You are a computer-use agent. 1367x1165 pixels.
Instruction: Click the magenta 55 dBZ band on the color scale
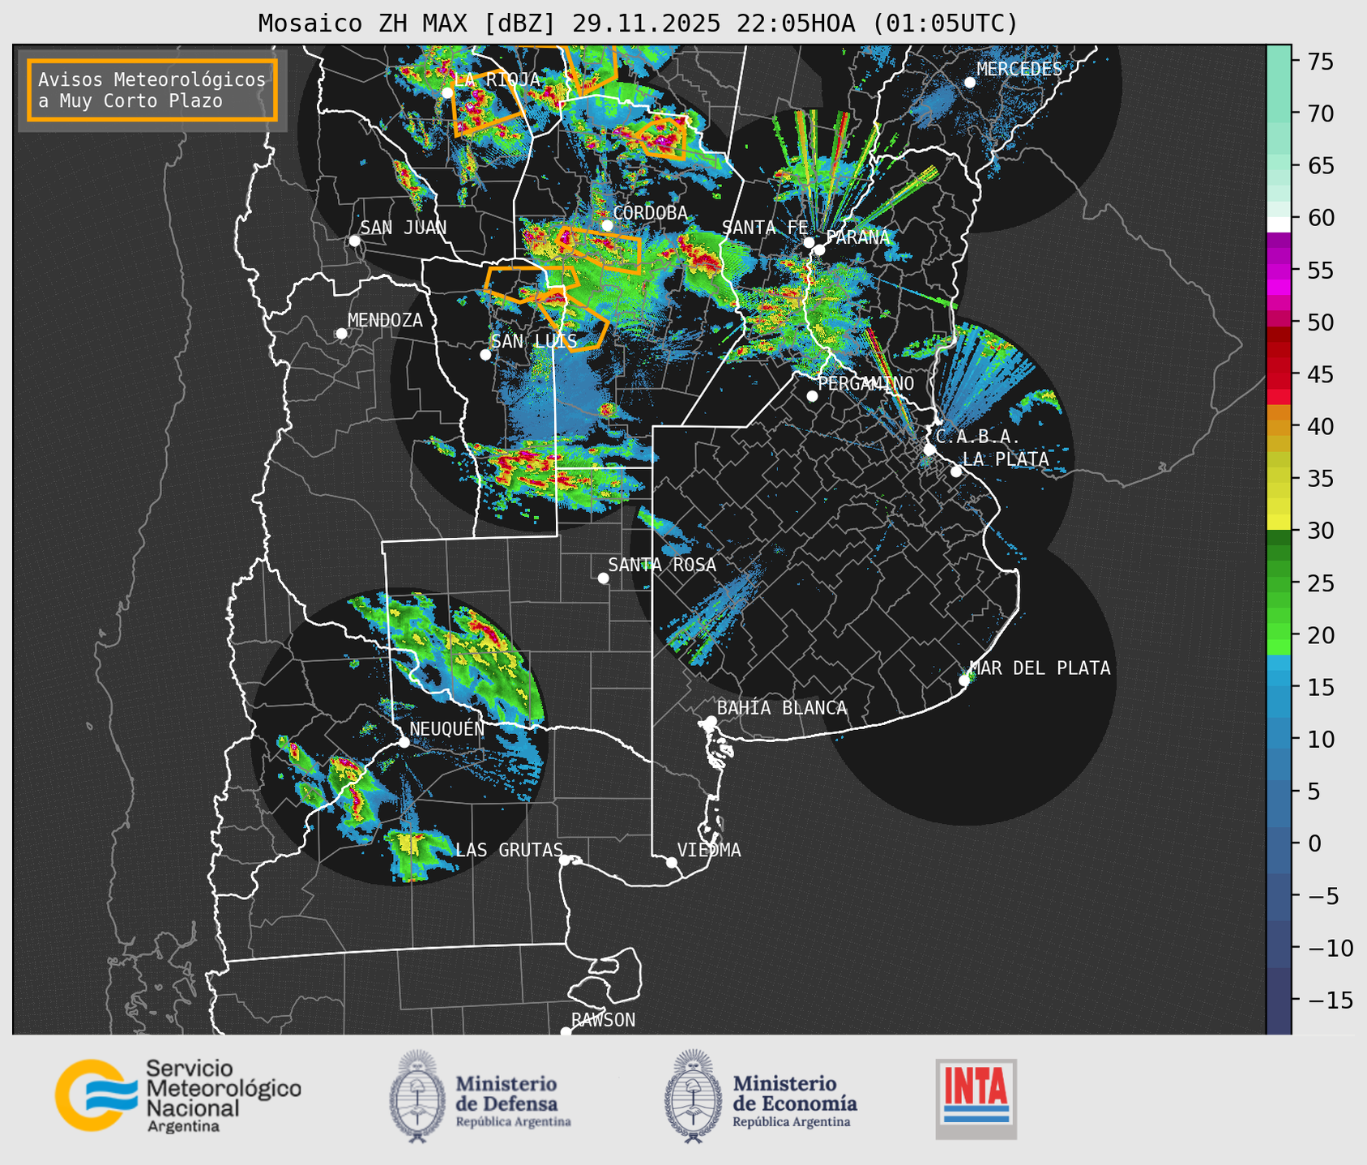coord(1279,270)
